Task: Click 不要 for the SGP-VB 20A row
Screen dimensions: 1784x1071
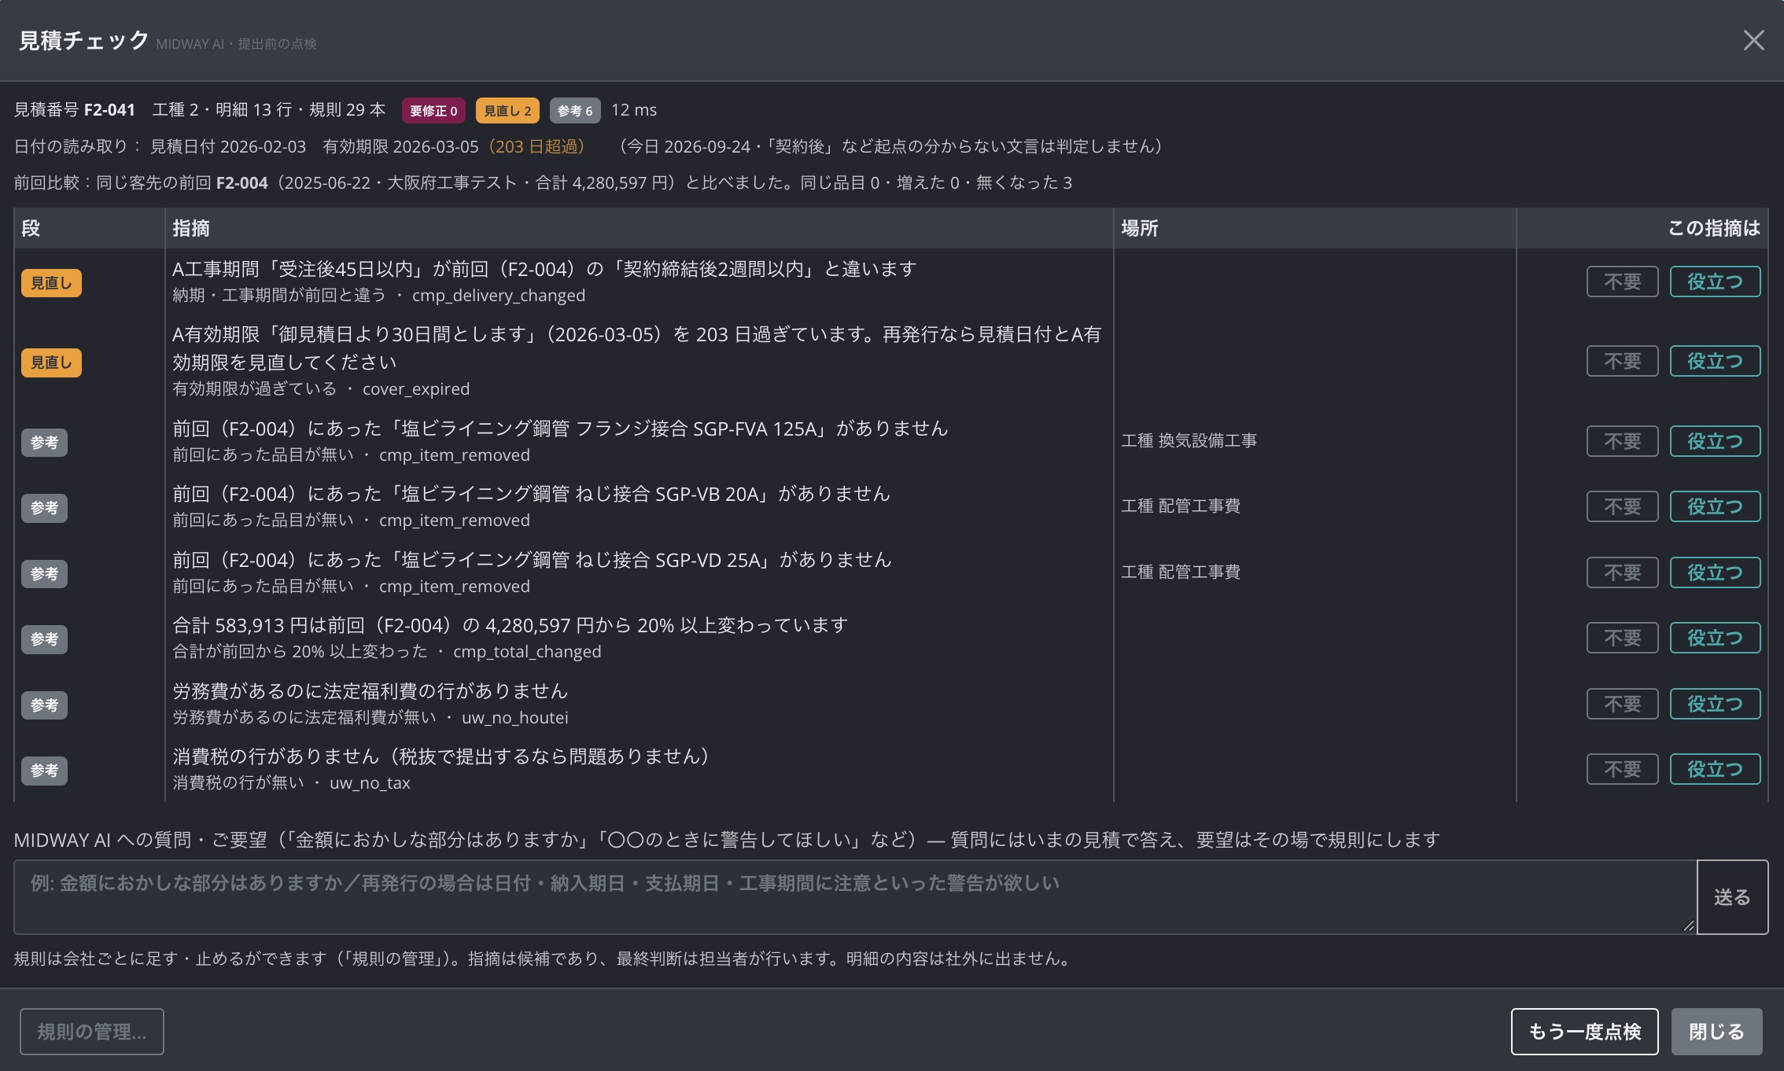Action: (x=1622, y=506)
